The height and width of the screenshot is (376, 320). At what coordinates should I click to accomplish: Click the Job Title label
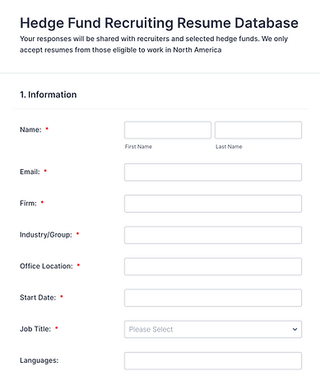[x=35, y=329]
